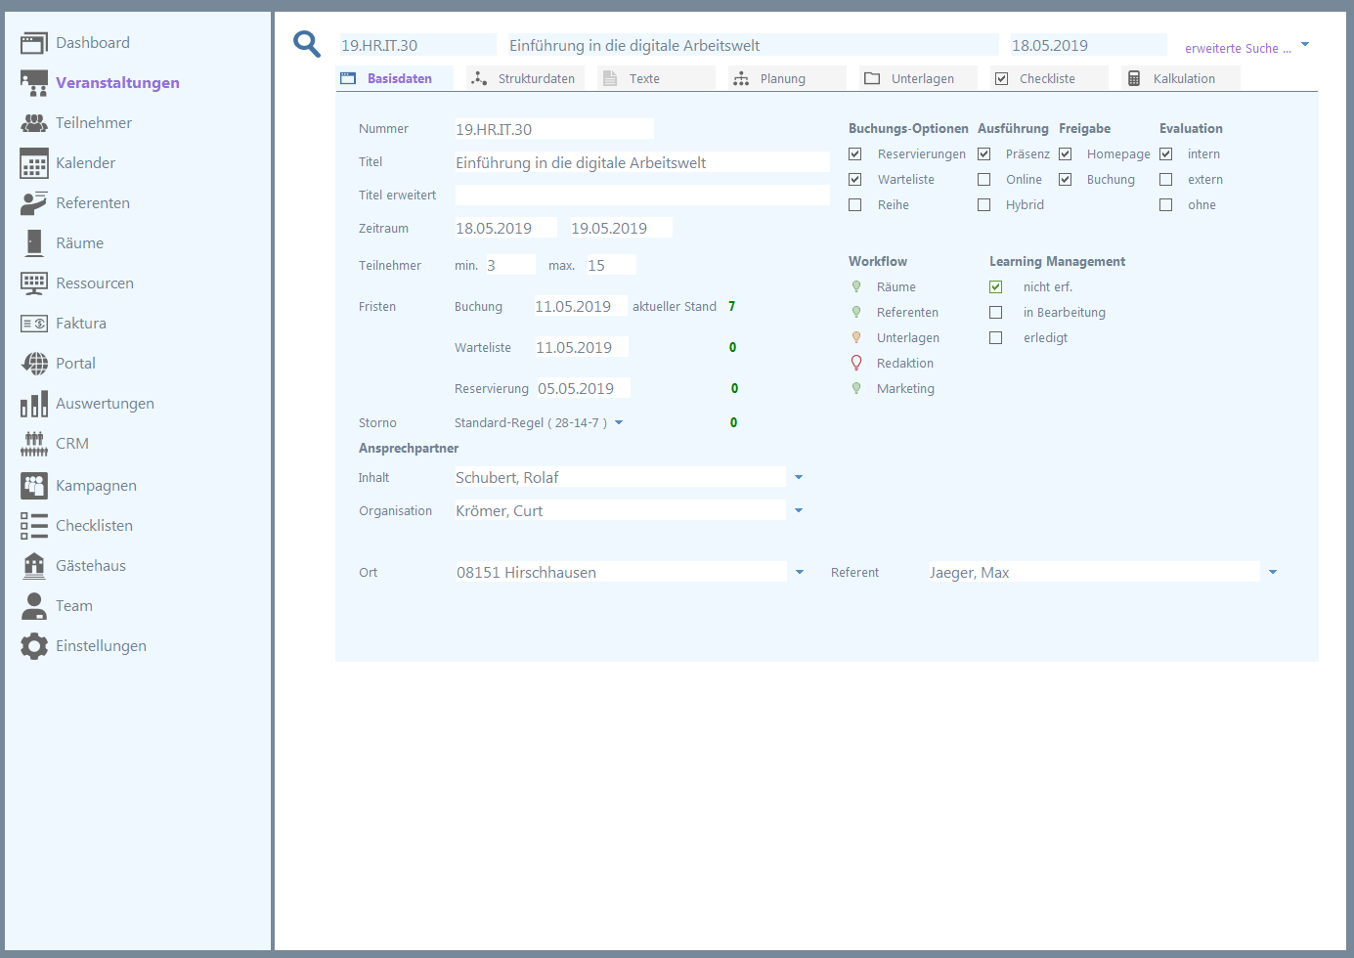
Task: Open Einstellungen from the sidebar
Action: 101,646
